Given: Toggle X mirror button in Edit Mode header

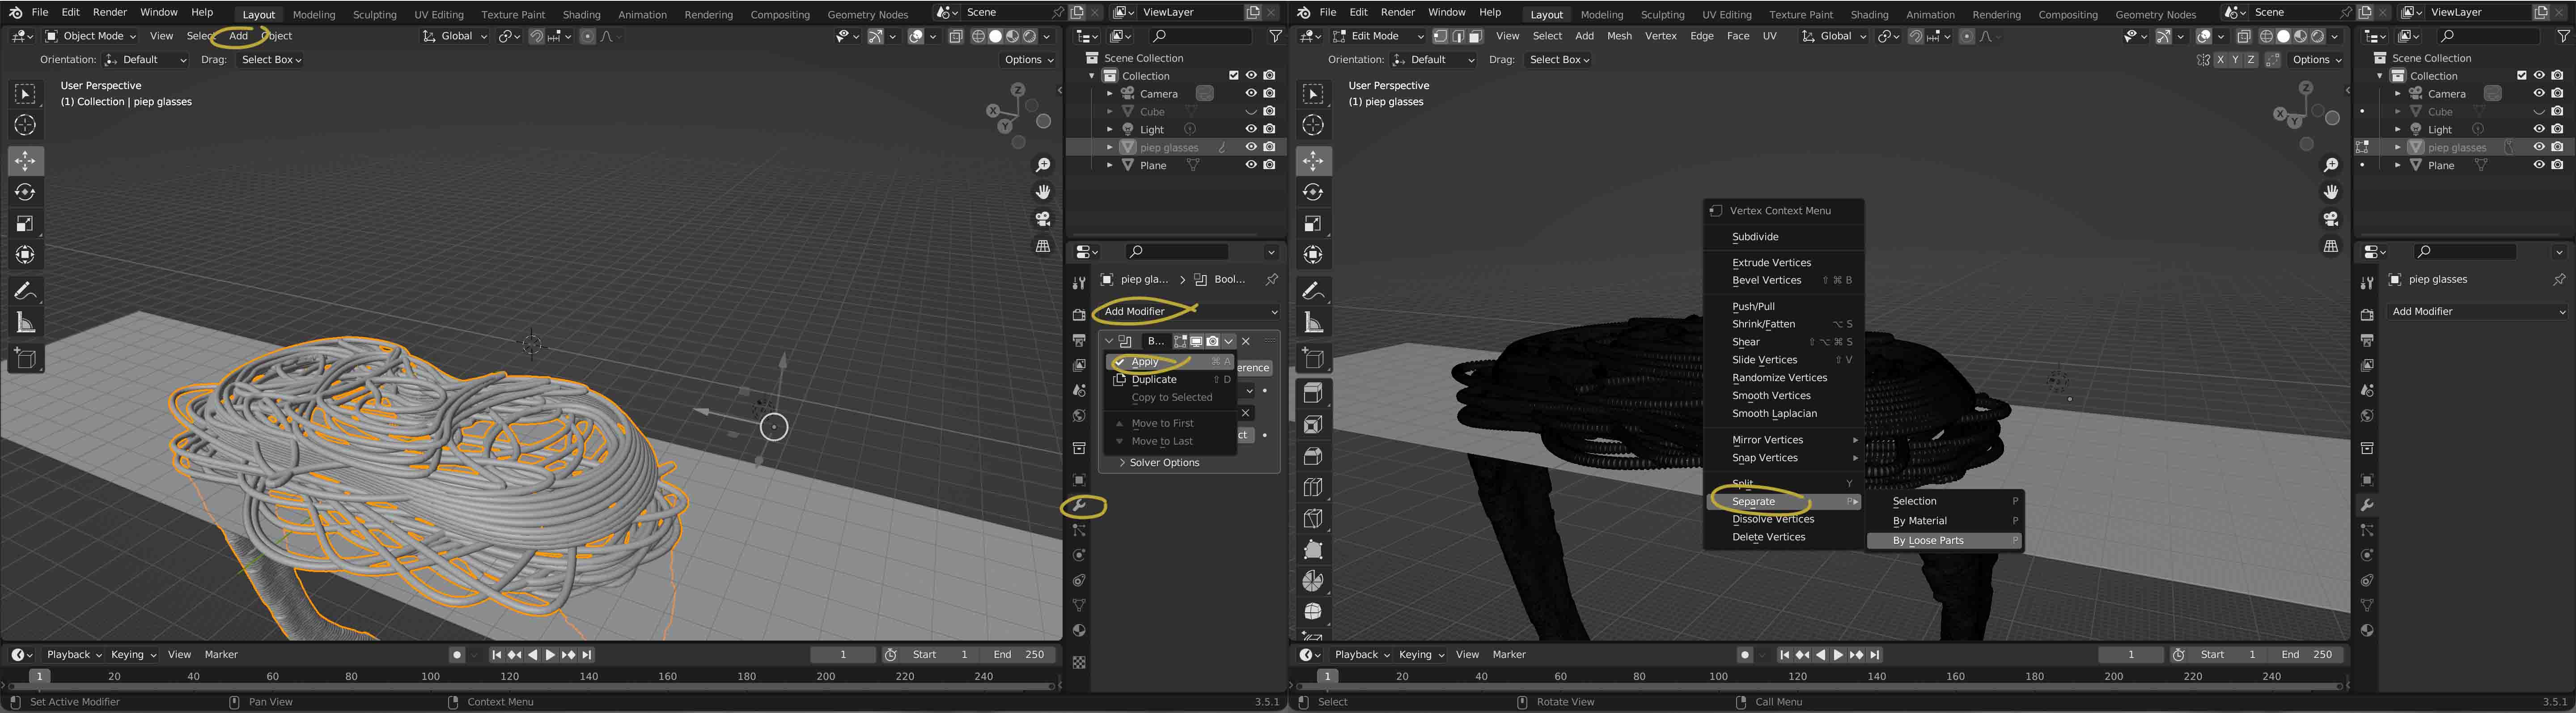Looking at the screenshot, I should tap(2220, 60).
